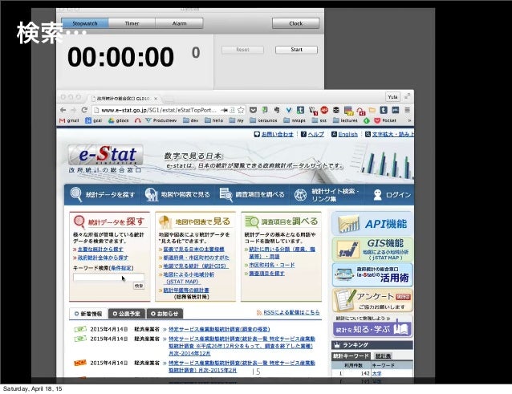Reload the e-Stat page

point(84,110)
